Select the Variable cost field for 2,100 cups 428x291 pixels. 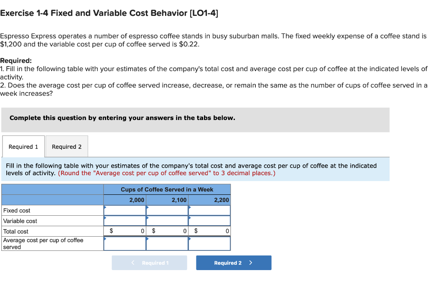(x=167, y=221)
